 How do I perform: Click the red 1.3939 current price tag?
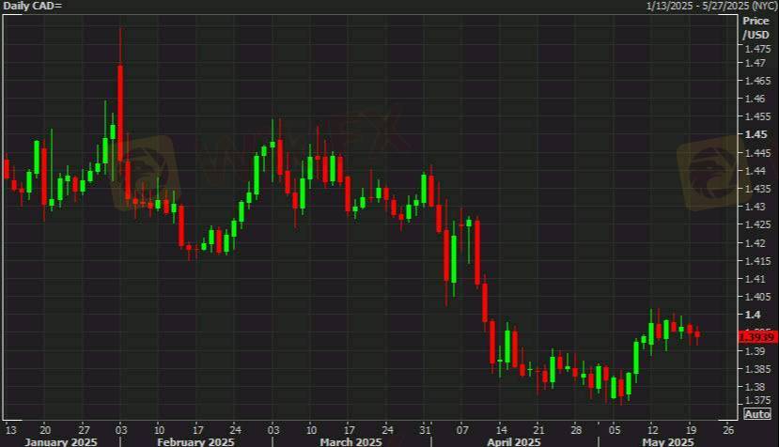757,337
